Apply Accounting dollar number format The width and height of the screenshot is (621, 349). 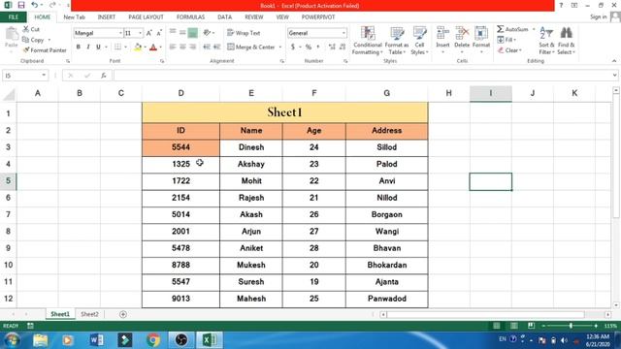tap(293, 48)
